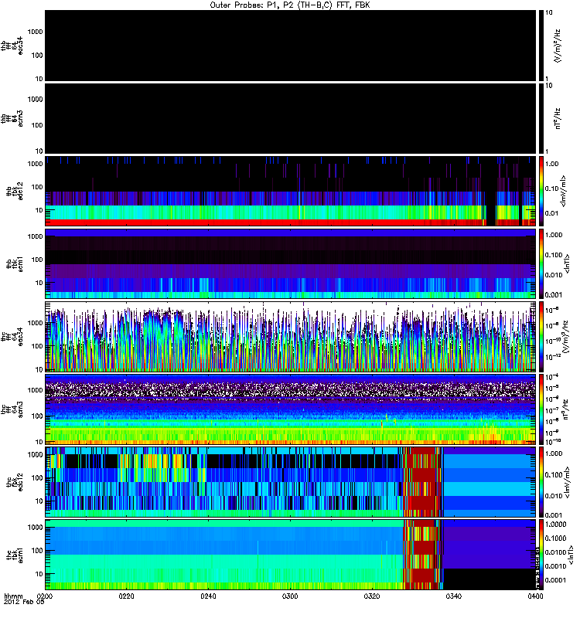Click the 0400 time tick label
This screenshot has height=618, width=580.
click(x=534, y=598)
